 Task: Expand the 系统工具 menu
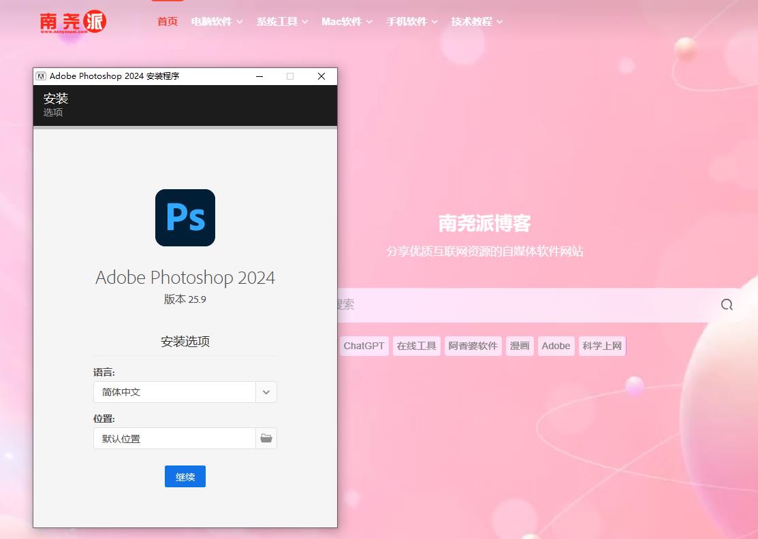pyautogui.click(x=282, y=22)
